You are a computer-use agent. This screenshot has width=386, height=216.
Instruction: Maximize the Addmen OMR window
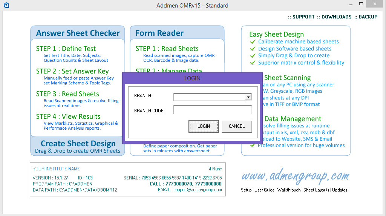tap(361, 4)
